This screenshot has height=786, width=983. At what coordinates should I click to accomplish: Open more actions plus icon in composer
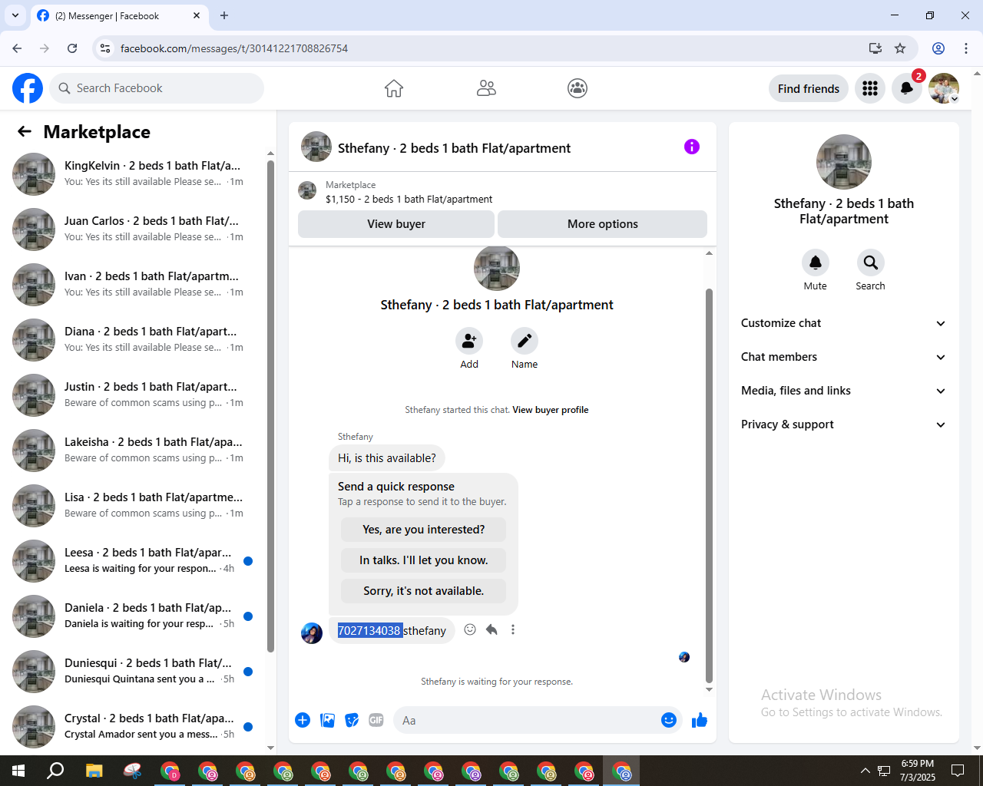pos(303,720)
